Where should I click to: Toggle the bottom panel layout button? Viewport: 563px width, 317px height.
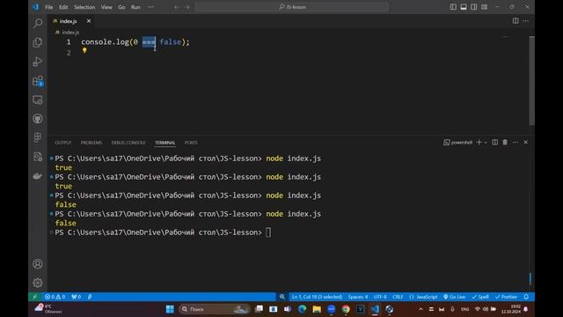(464, 7)
